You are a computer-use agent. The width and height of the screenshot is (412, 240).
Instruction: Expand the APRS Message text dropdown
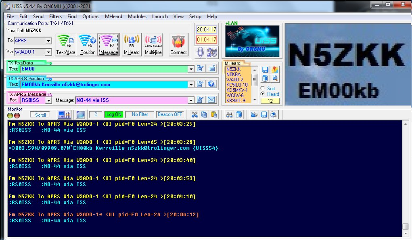pos(191,100)
